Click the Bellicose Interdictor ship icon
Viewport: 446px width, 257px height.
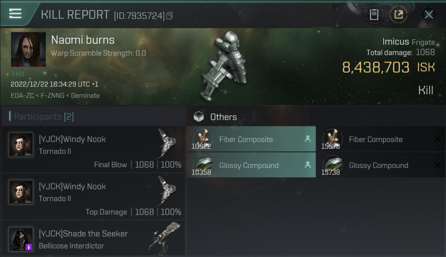[x=165, y=236]
